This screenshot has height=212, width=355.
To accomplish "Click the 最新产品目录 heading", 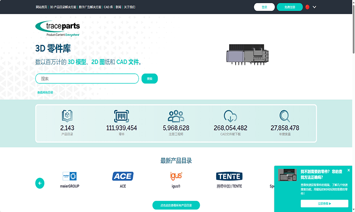I will click(x=176, y=161).
